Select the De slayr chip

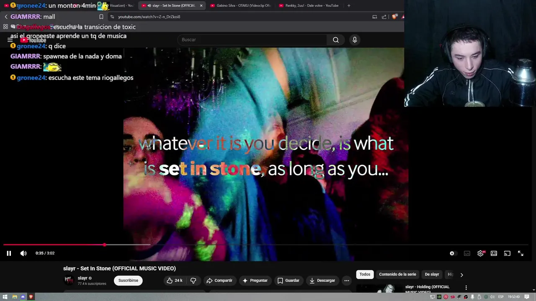click(432, 274)
